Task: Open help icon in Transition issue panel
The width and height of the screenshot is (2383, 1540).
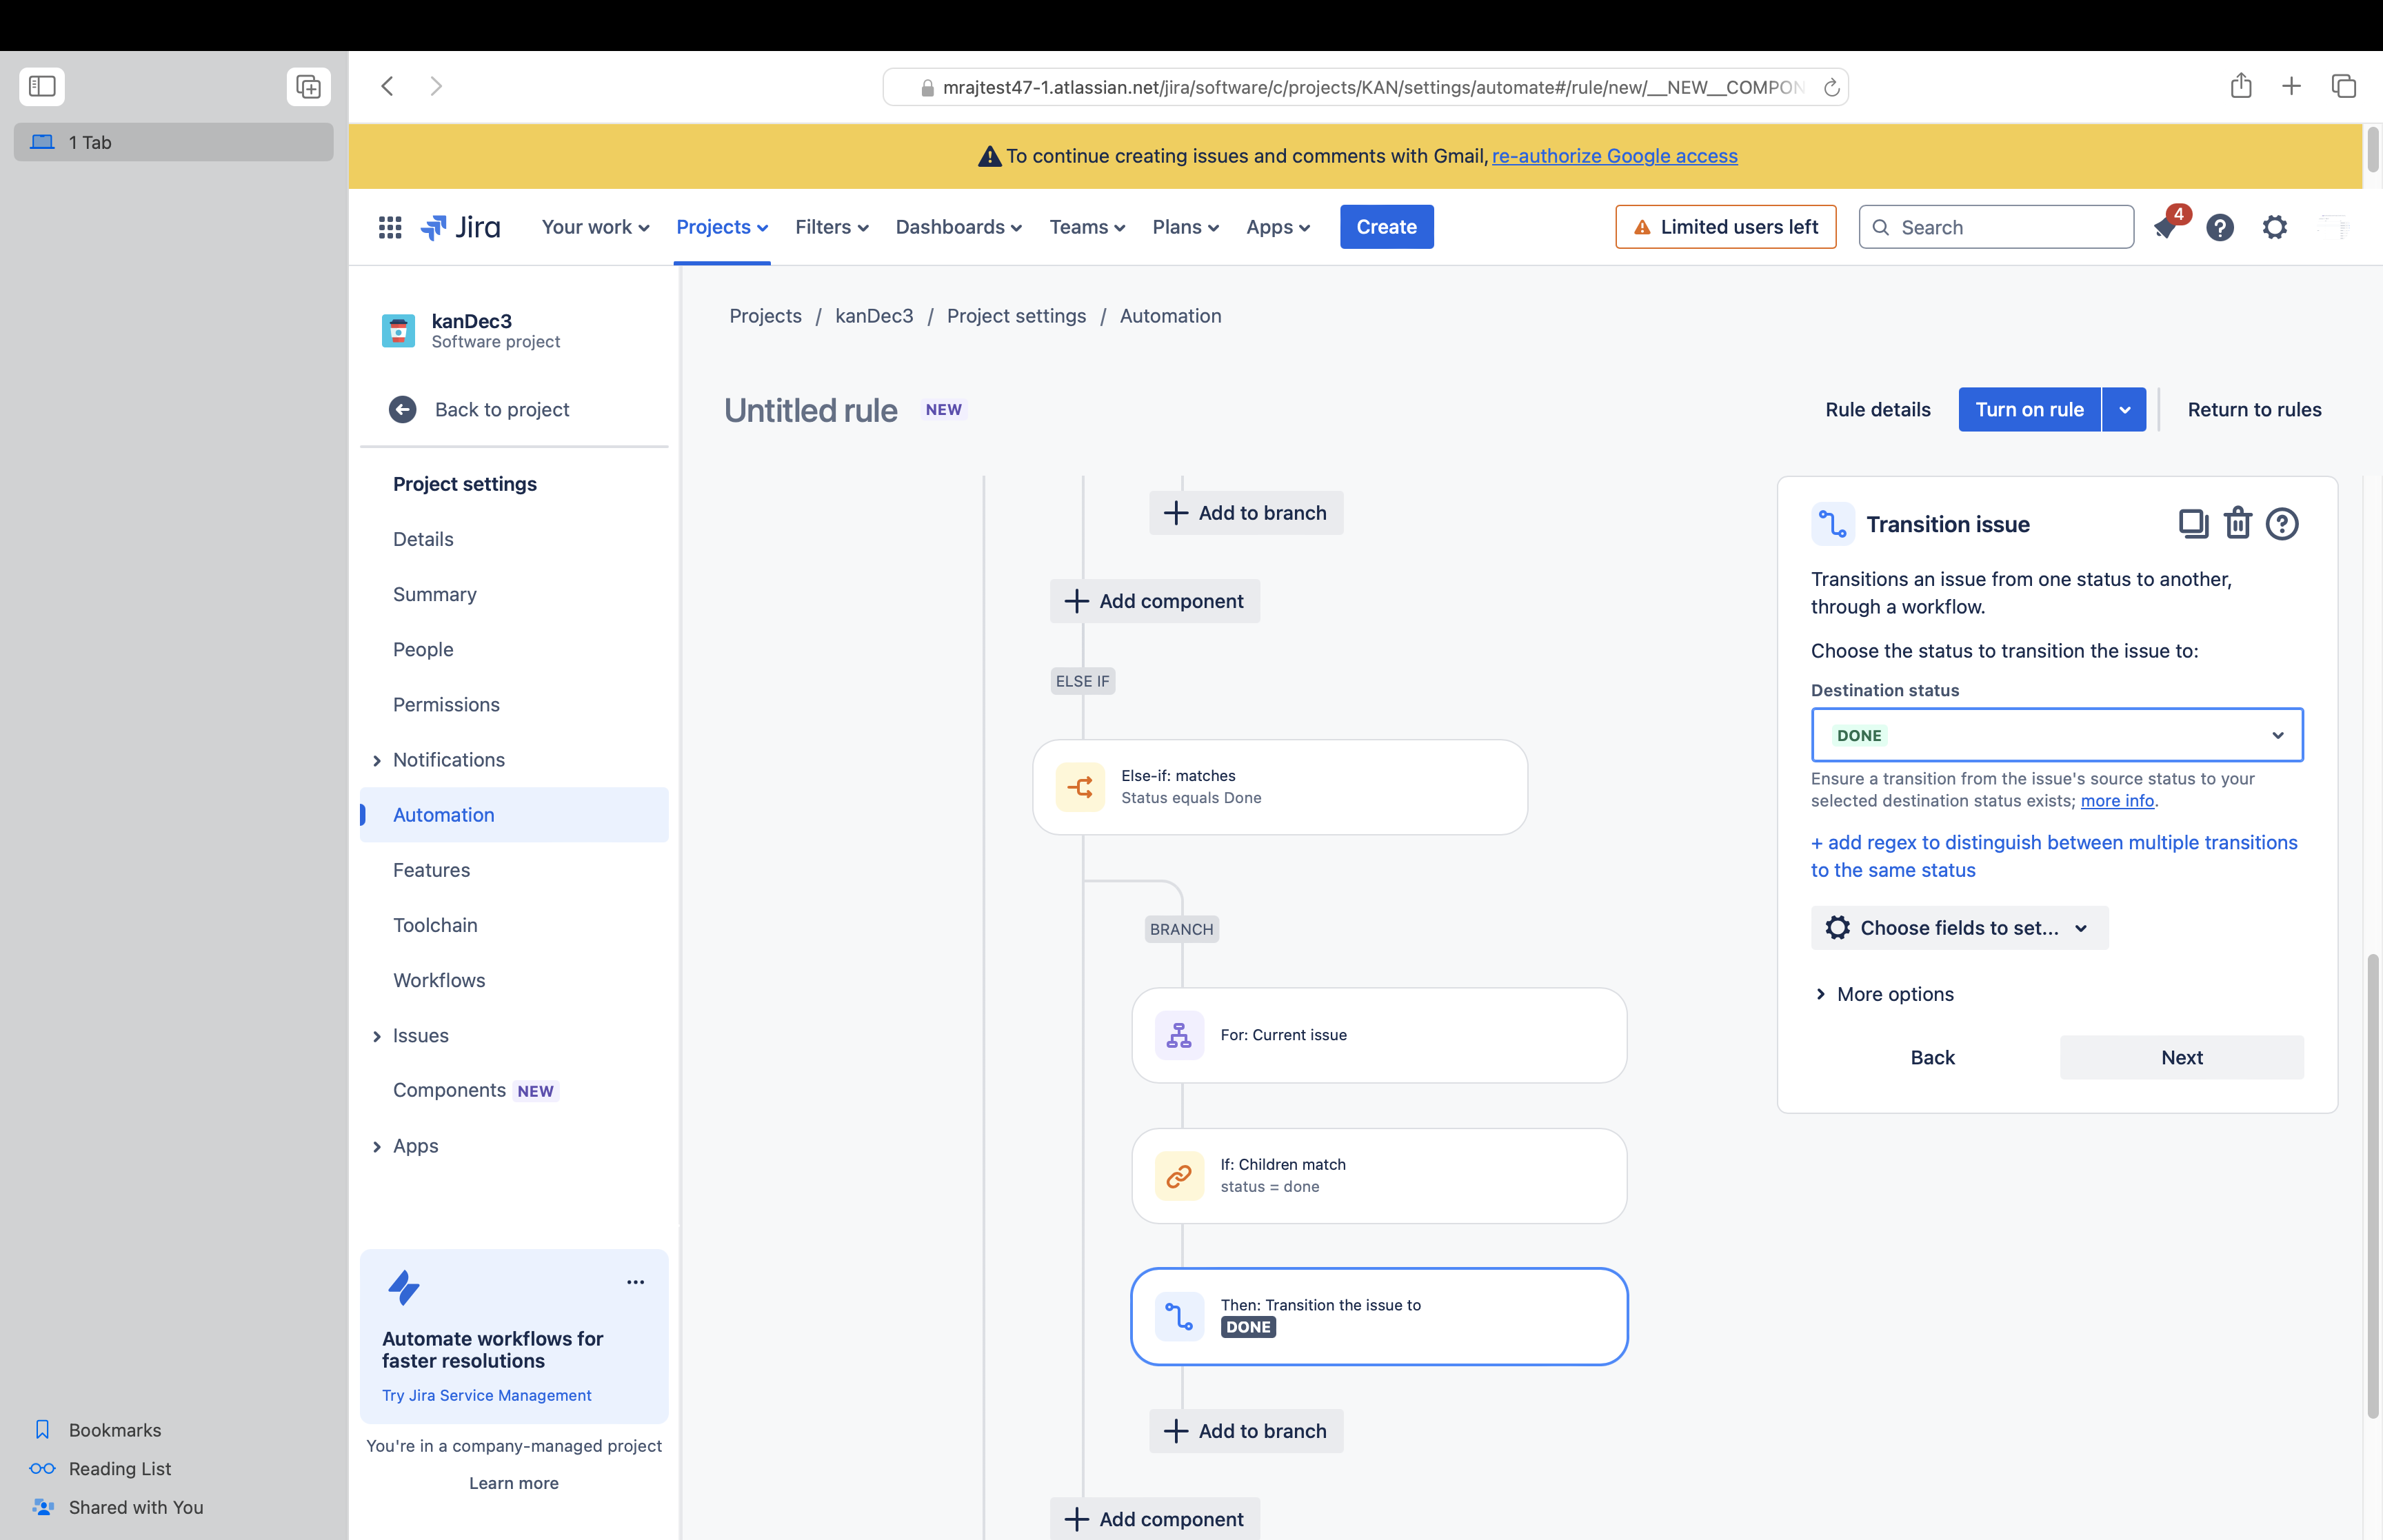Action: pos(2281,524)
